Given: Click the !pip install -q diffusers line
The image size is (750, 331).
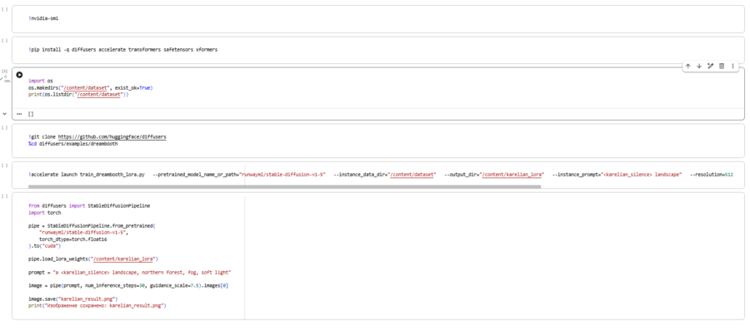Looking at the screenshot, I should pyautogui.click(x=123, y=50).
